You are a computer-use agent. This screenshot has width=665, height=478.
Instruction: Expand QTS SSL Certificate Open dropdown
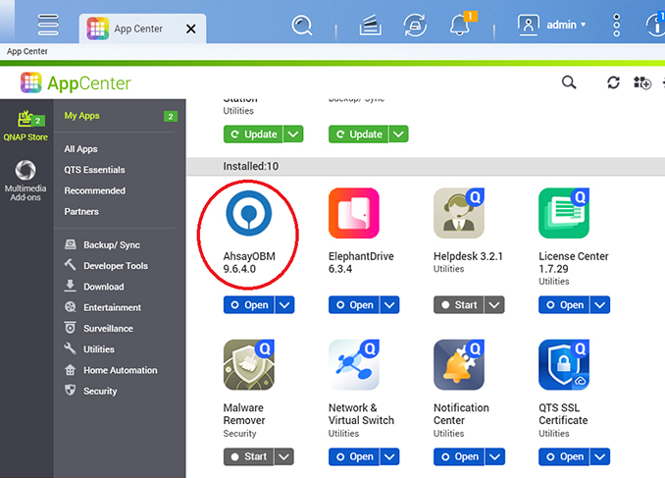pyautogui.click(x=599, y=456)
